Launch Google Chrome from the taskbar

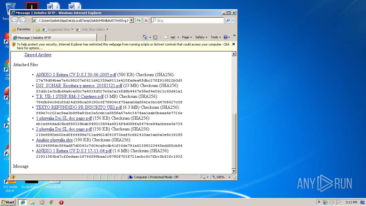pyautogui.click(x=52, y=202)
